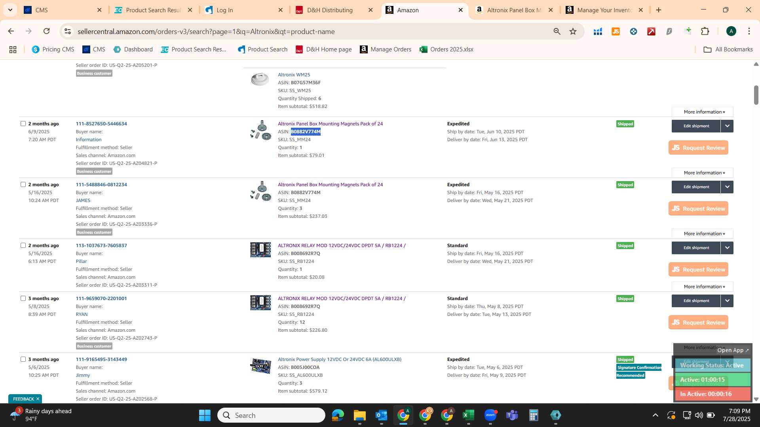Image resolution: width=760 pixels, height=427 pixels.
Task: Click the page vertical scrollbar thumb
Action: click(x=756, y=95)
